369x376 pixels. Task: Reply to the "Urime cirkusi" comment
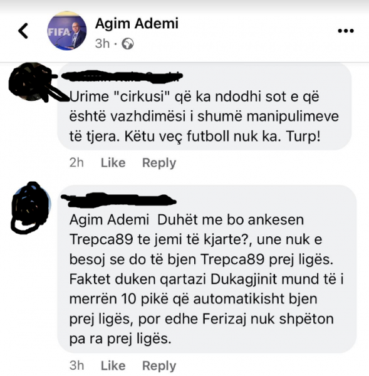click(x=159, y=163)
